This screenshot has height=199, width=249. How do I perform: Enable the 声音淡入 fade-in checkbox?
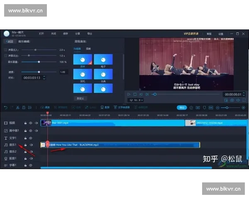click(5, 50)
